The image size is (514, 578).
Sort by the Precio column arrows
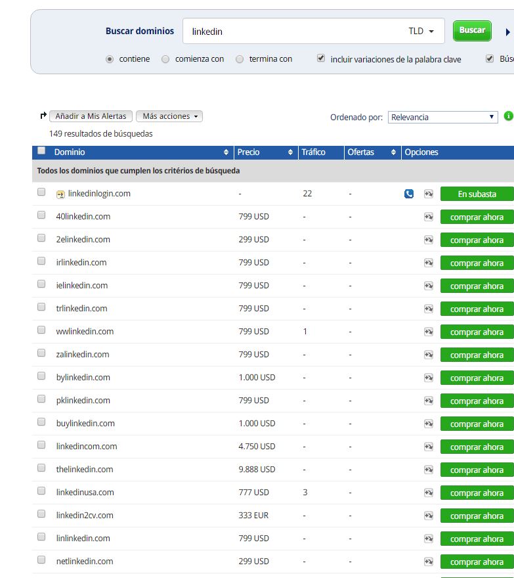[290, 152]
